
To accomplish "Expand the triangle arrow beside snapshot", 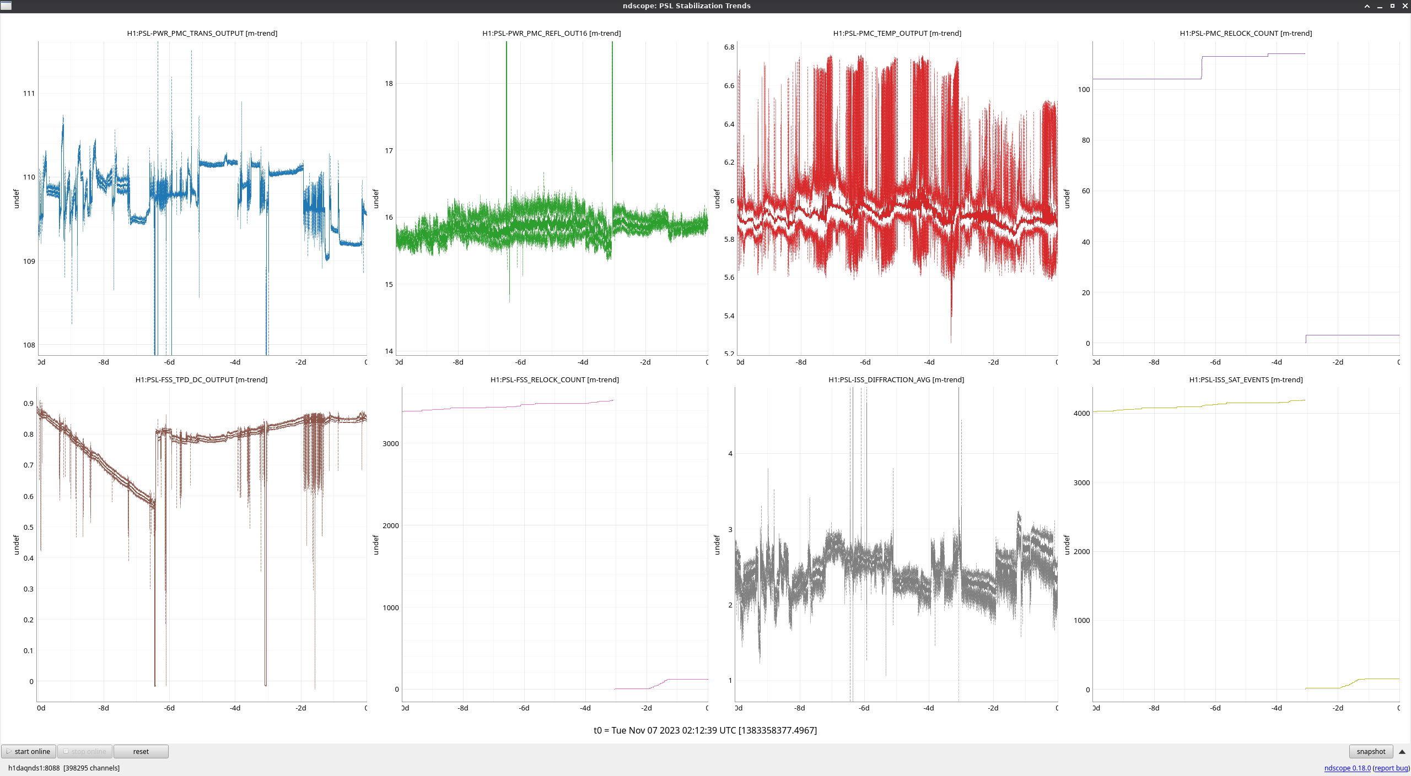I will coord(1402,751).
